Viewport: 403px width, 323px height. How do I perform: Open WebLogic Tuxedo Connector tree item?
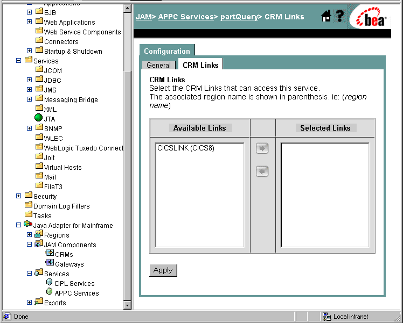pyautogui.click(x=84, y=148)
